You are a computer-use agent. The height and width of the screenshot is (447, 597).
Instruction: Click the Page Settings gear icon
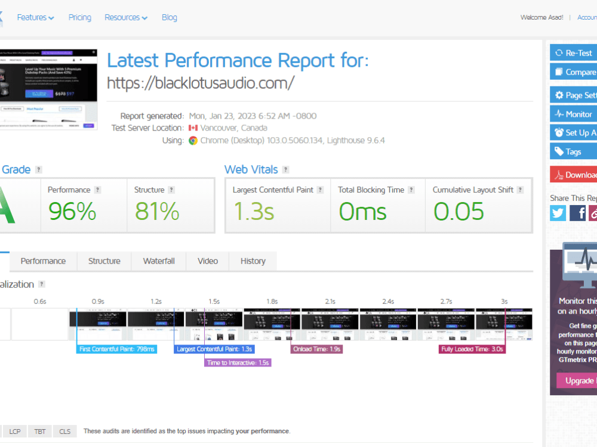559,95
